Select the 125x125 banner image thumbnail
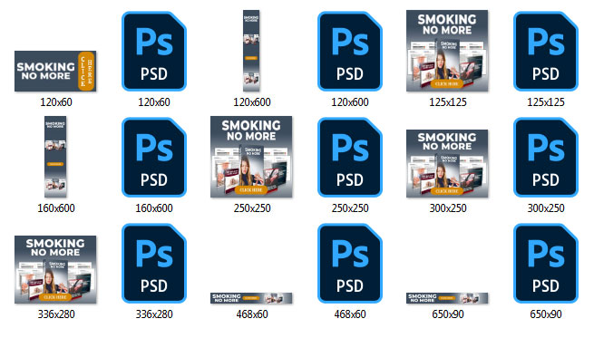Image resolution: width=594 pixels, height=338 pixels. (x=447, y=51)
